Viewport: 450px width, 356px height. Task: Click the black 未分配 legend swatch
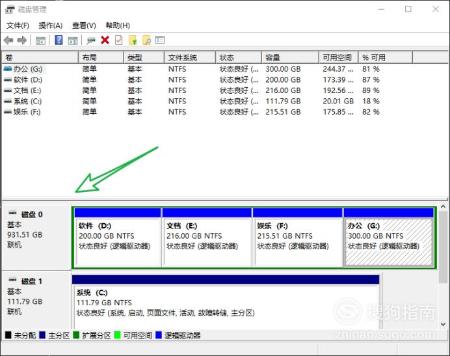[x=8, y=335]
